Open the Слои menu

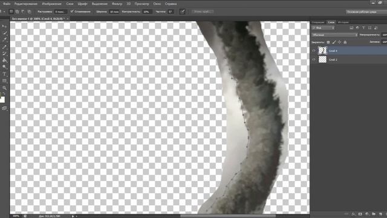[70, 4]
